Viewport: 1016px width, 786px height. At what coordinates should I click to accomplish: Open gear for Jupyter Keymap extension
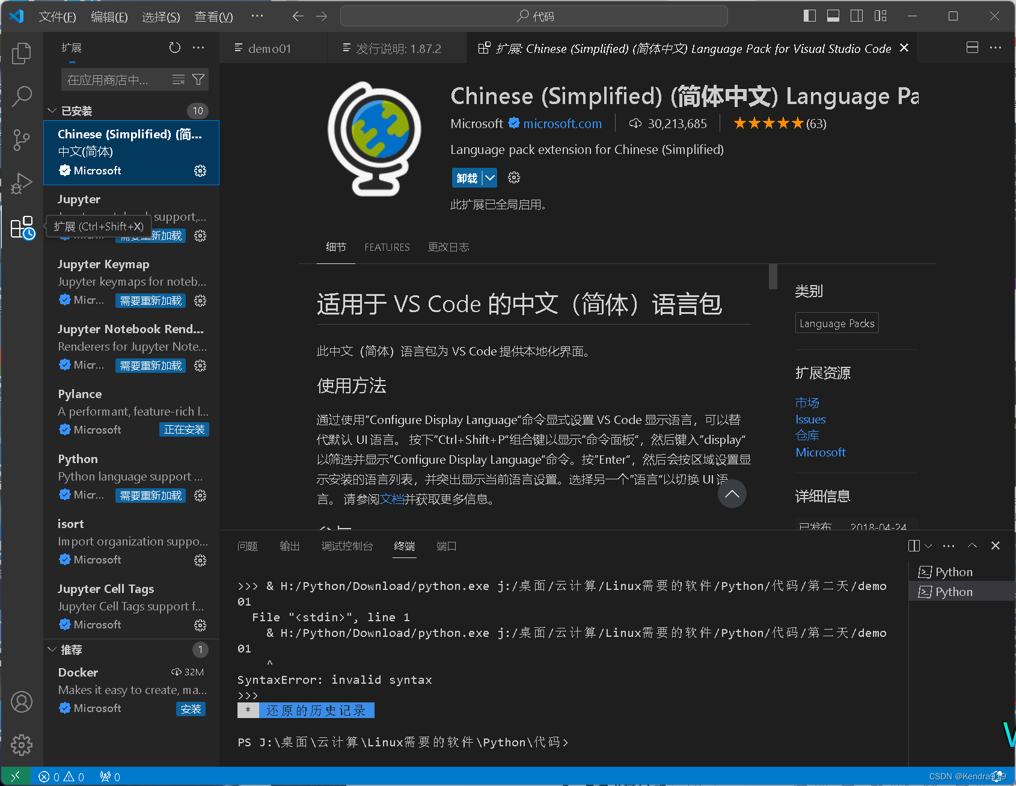[x=200, y=301]
